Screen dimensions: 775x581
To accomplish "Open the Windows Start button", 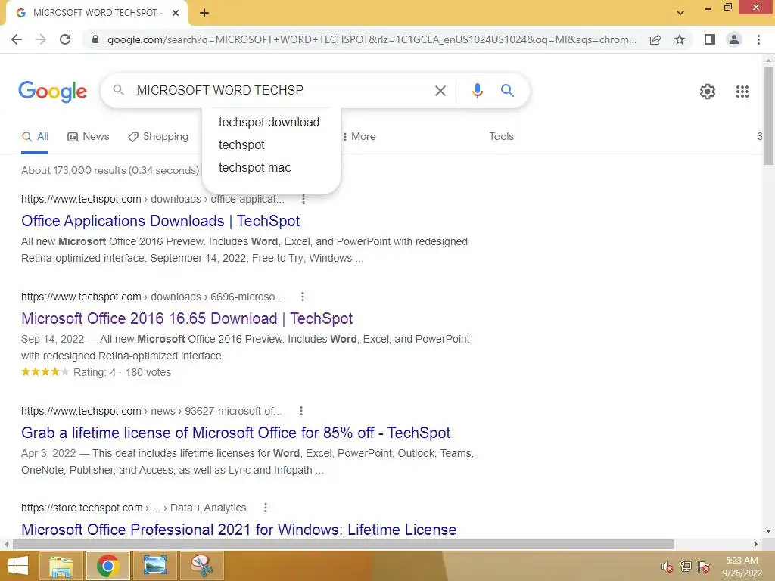I will click(x=18, y=566).
